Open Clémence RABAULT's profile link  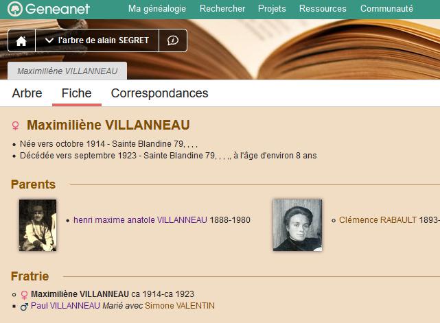pos(378,220)
